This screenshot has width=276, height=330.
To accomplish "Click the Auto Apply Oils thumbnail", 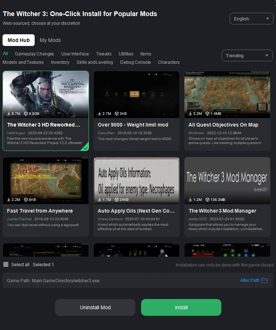I will click(136, 180).
